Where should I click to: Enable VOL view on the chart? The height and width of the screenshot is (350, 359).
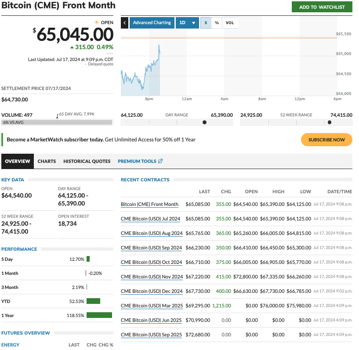pyautogui.click(x=230, y=22)
